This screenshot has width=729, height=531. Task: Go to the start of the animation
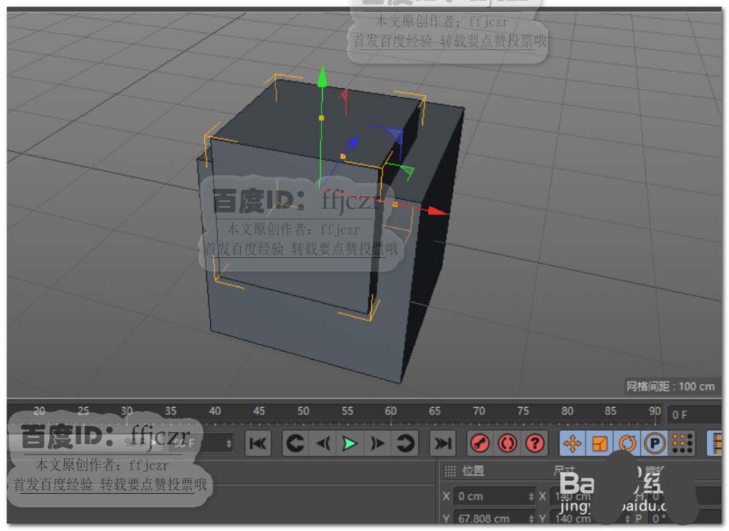[258, 444]
